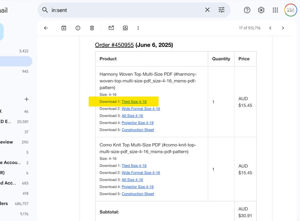Download Como Knit Top Wide Format Size 4-16
The image size is (300, 221).
[141, 173]
